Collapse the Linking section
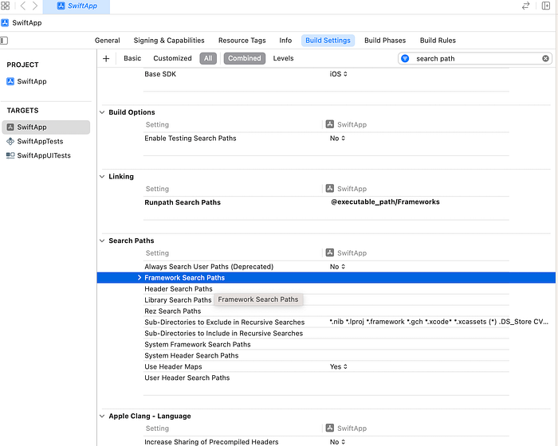Viewport: 558px width, 446px height. tap(102, 177)
